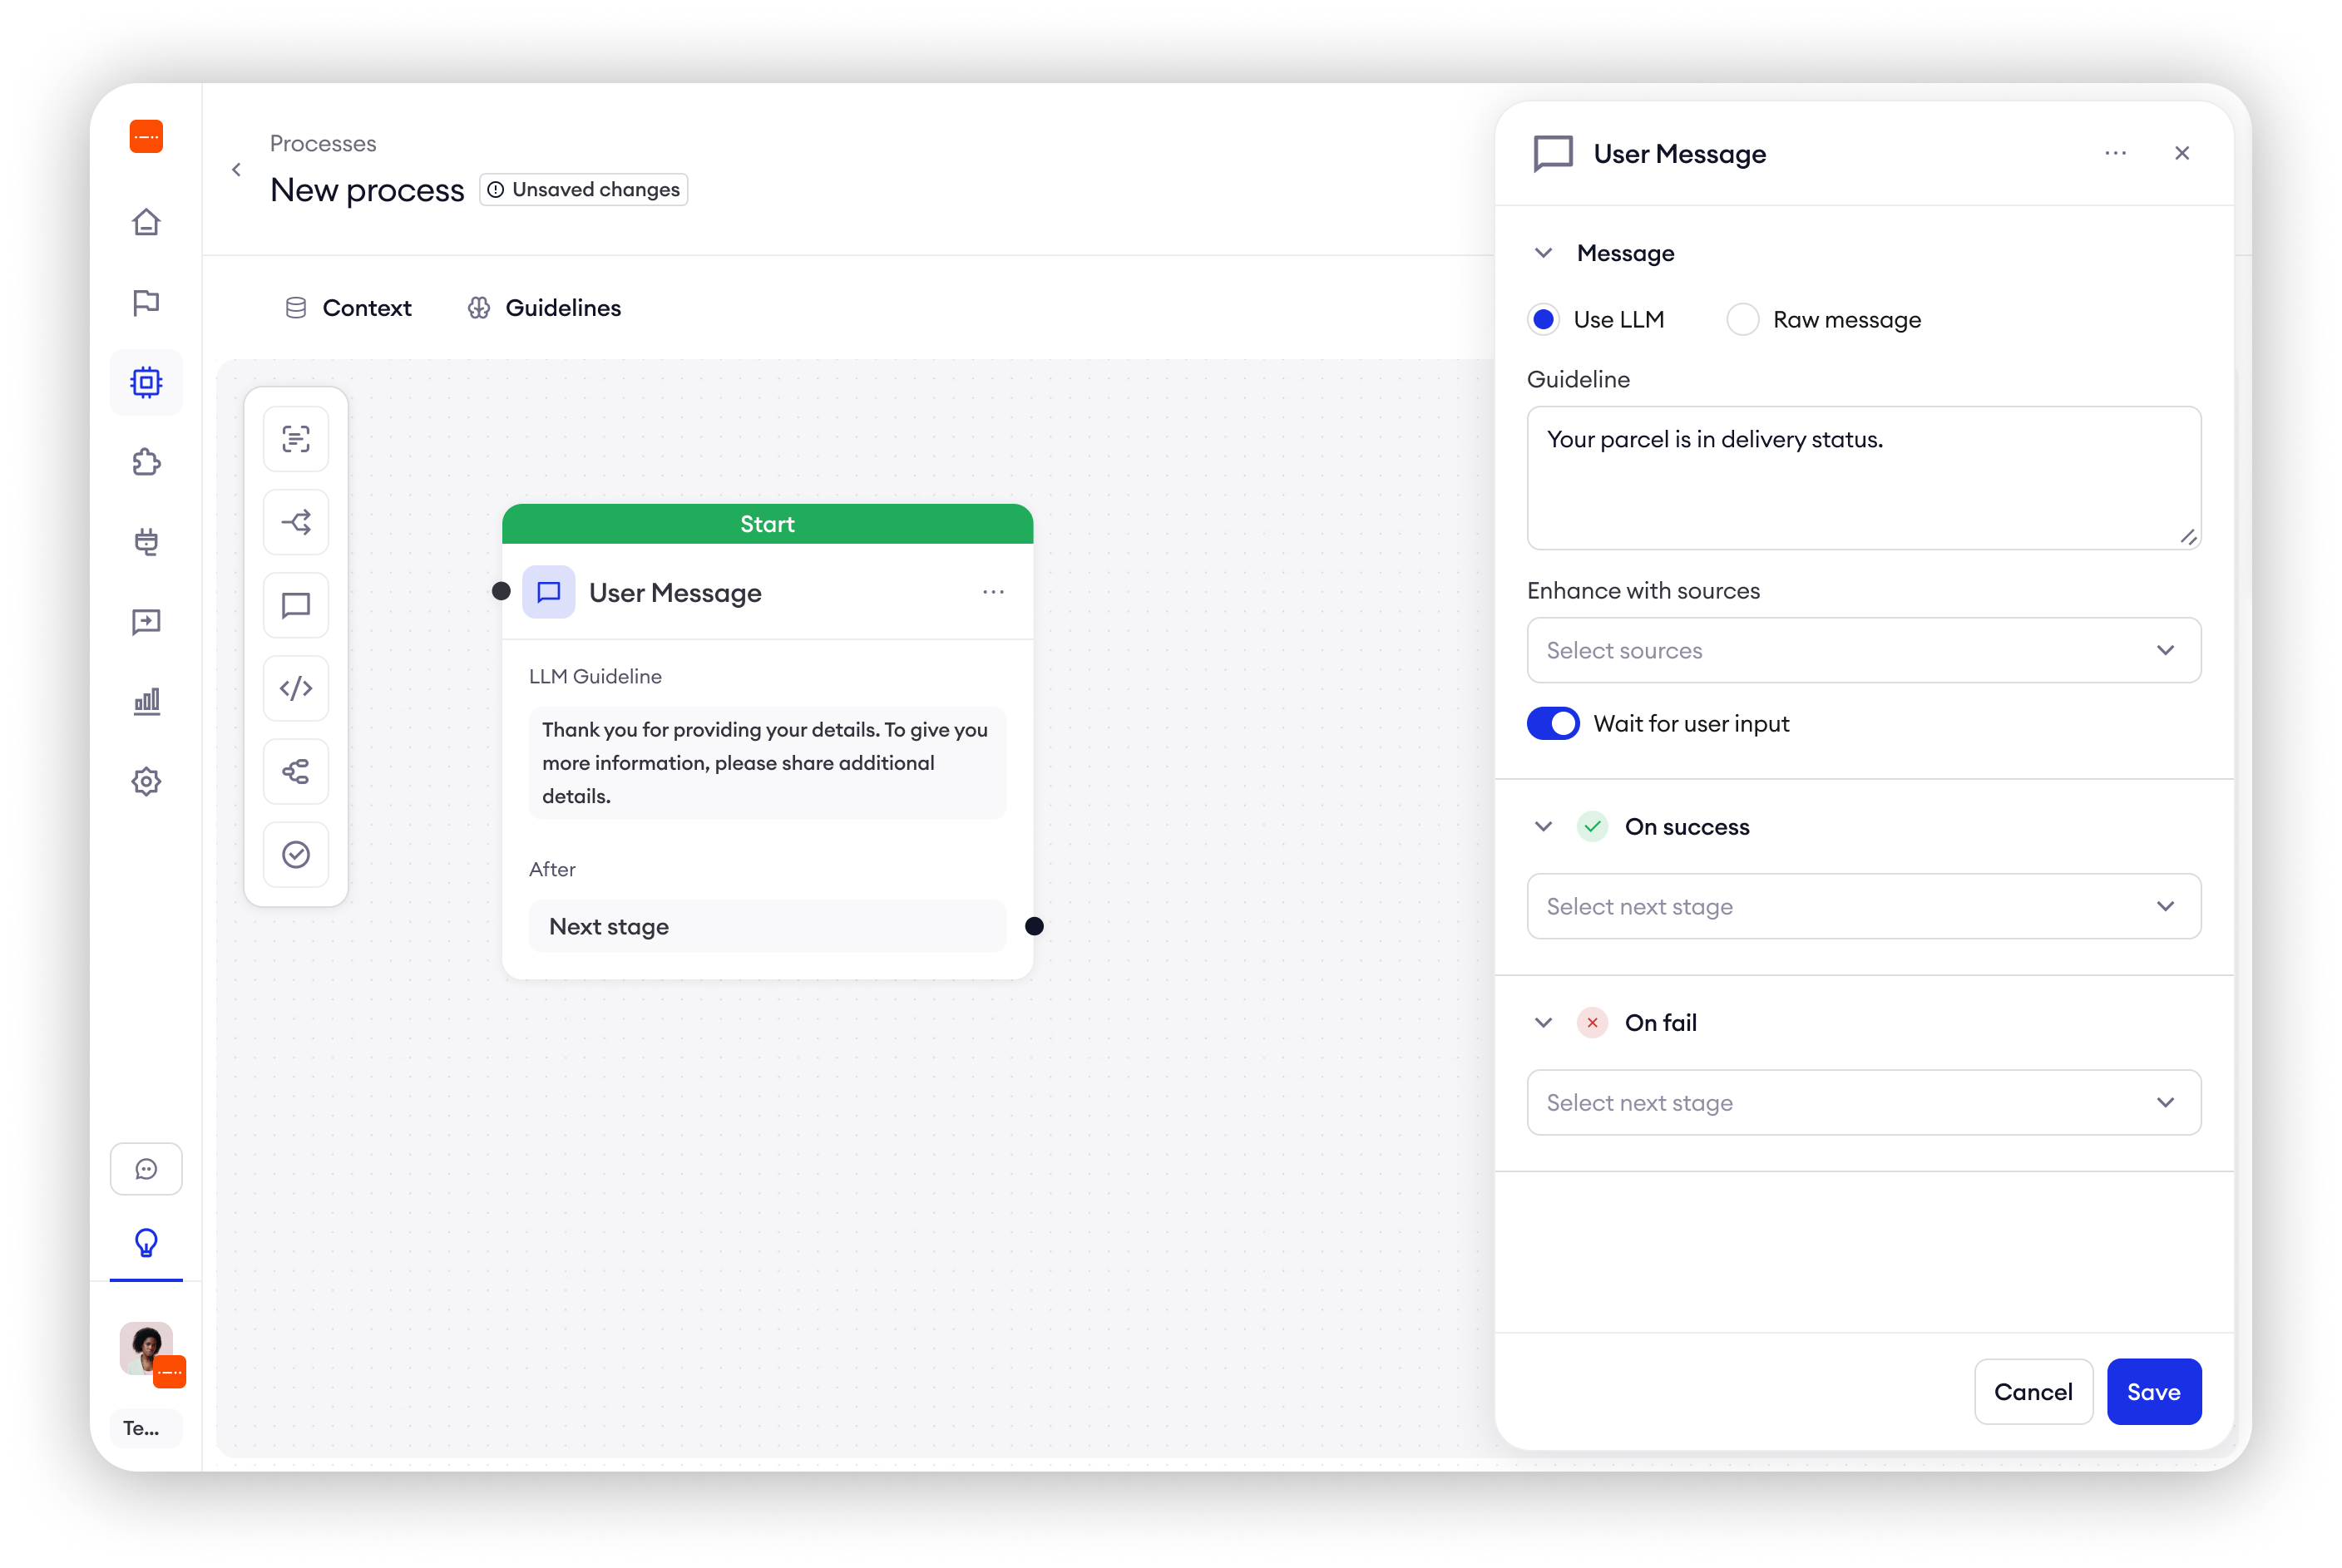Toggle Wait for user input switch

click(1553, 723)
